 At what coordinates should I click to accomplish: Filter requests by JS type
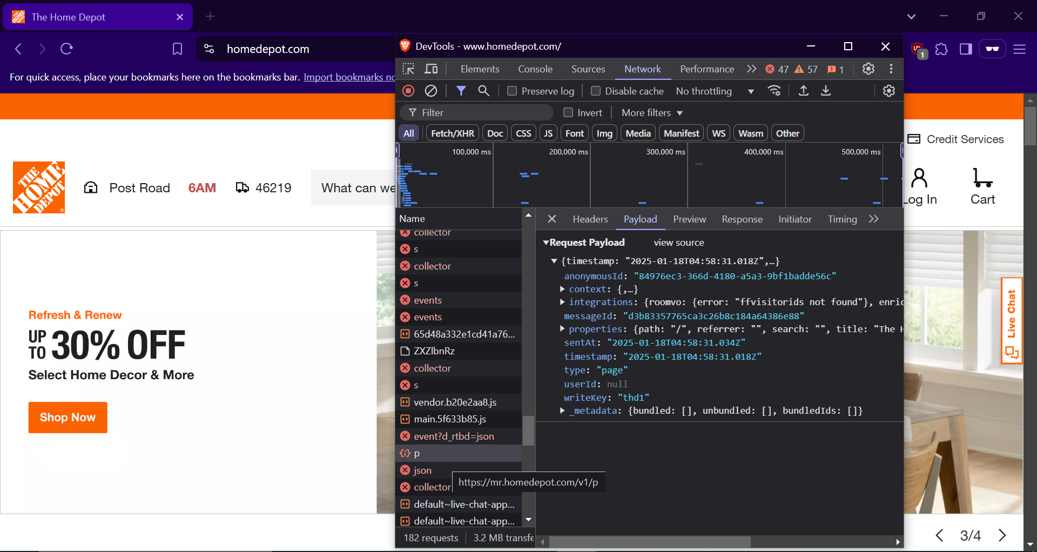548,133
